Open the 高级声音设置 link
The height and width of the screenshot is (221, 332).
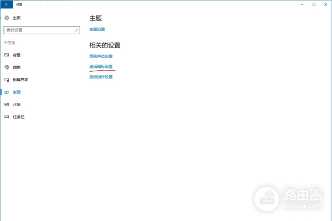click(x=101, y=56)
